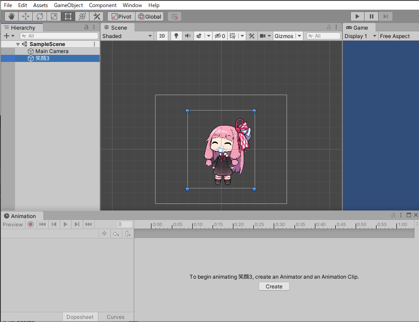Select the Rect tool
The height and width of the screenshot is (322, 419).
click(x=68, y=16)
